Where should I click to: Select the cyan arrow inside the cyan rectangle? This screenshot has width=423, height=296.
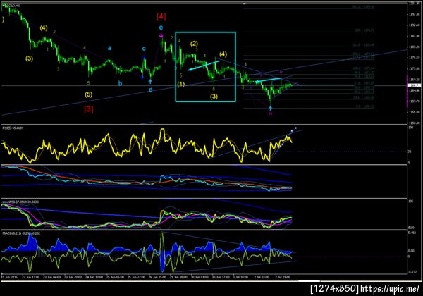click(204, 66)
